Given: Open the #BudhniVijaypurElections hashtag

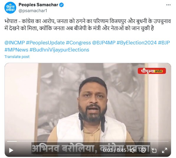Looking at the screenshot, I should pyautogui.click(x=59, y=50).
